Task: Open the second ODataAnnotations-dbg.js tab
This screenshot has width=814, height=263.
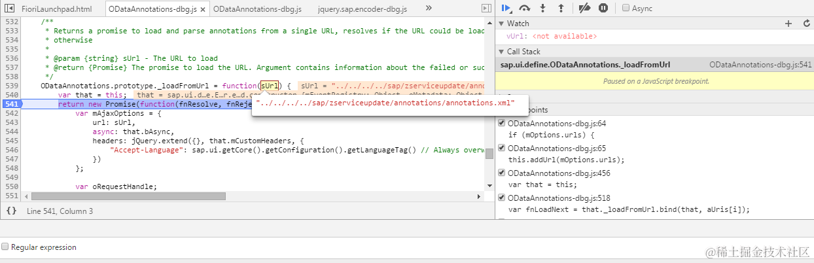Action: click(x=258, y=9)
